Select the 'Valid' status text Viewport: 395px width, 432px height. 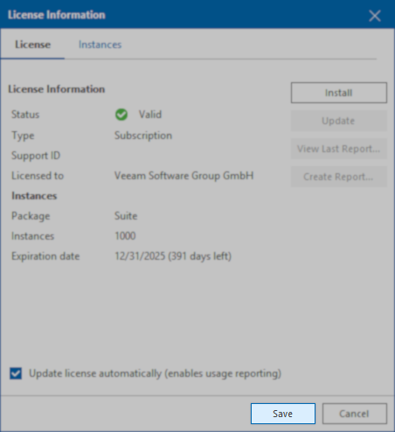click(x=150, y=115)
